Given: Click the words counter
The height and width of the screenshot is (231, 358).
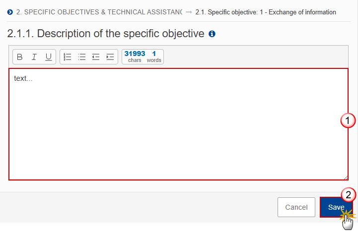Looking at the screenshot, I should click(x=154, y=57).
